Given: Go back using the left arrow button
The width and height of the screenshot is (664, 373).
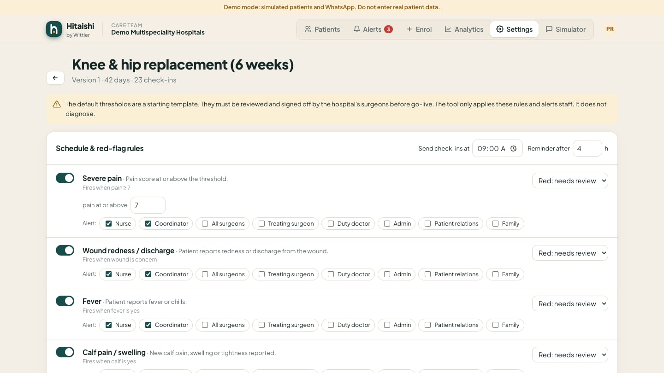Looking at the screenshot, I should (x=55, y=78).
